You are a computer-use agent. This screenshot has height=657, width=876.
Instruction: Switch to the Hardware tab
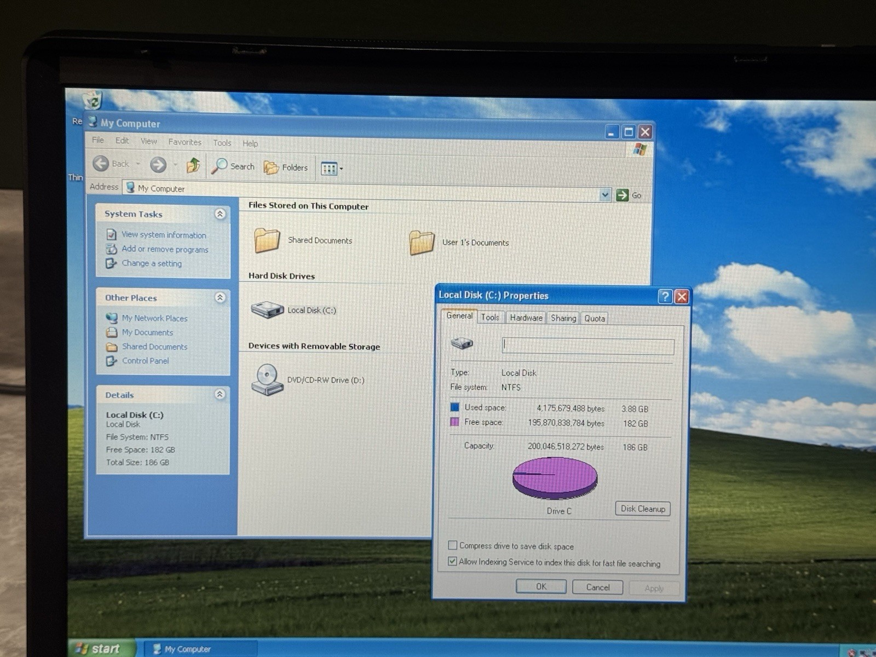click(x=526, y=318)
